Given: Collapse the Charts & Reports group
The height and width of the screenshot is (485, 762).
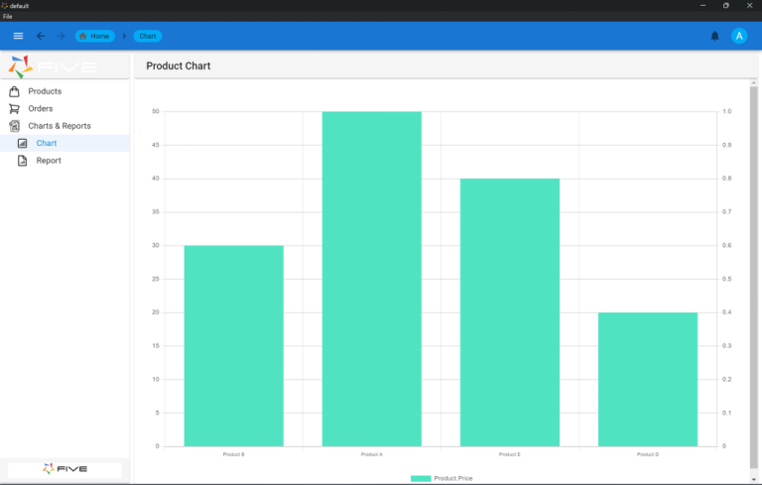Looking at the screenshot, I should coord(59,126).
